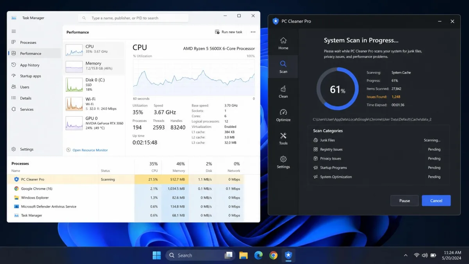The image size is (469, 264).
Task: Click Run new task button
Action: point(229,32)
